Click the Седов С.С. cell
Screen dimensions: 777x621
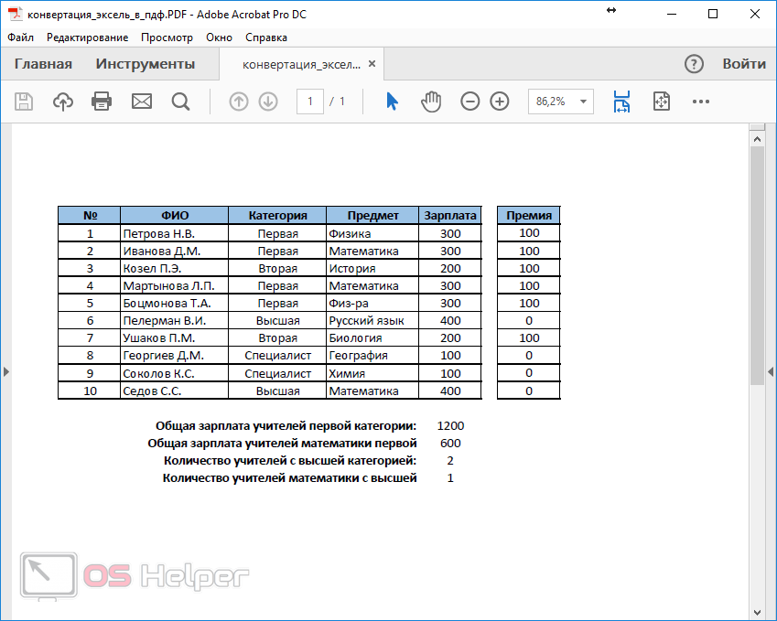pos(175,391)
